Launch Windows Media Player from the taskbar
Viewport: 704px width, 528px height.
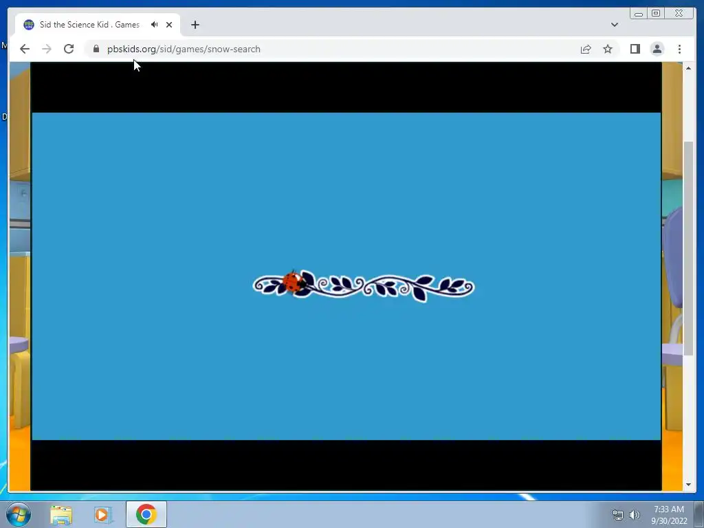point(103,514)
